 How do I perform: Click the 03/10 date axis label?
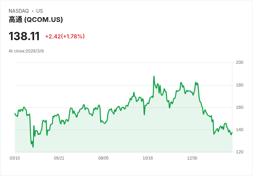click(x=15, y=158)
